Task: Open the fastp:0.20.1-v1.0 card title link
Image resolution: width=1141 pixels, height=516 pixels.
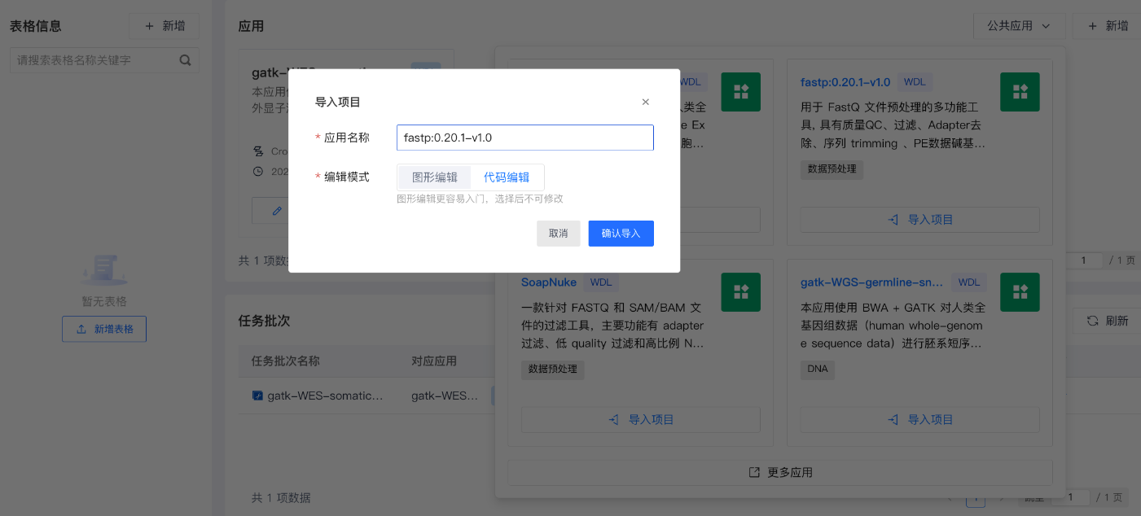Action: tap(845, 82)
